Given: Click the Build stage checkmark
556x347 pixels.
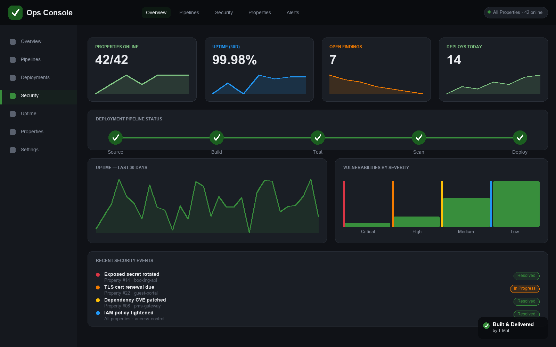Looking at the screenshot, I should [216, 138].
